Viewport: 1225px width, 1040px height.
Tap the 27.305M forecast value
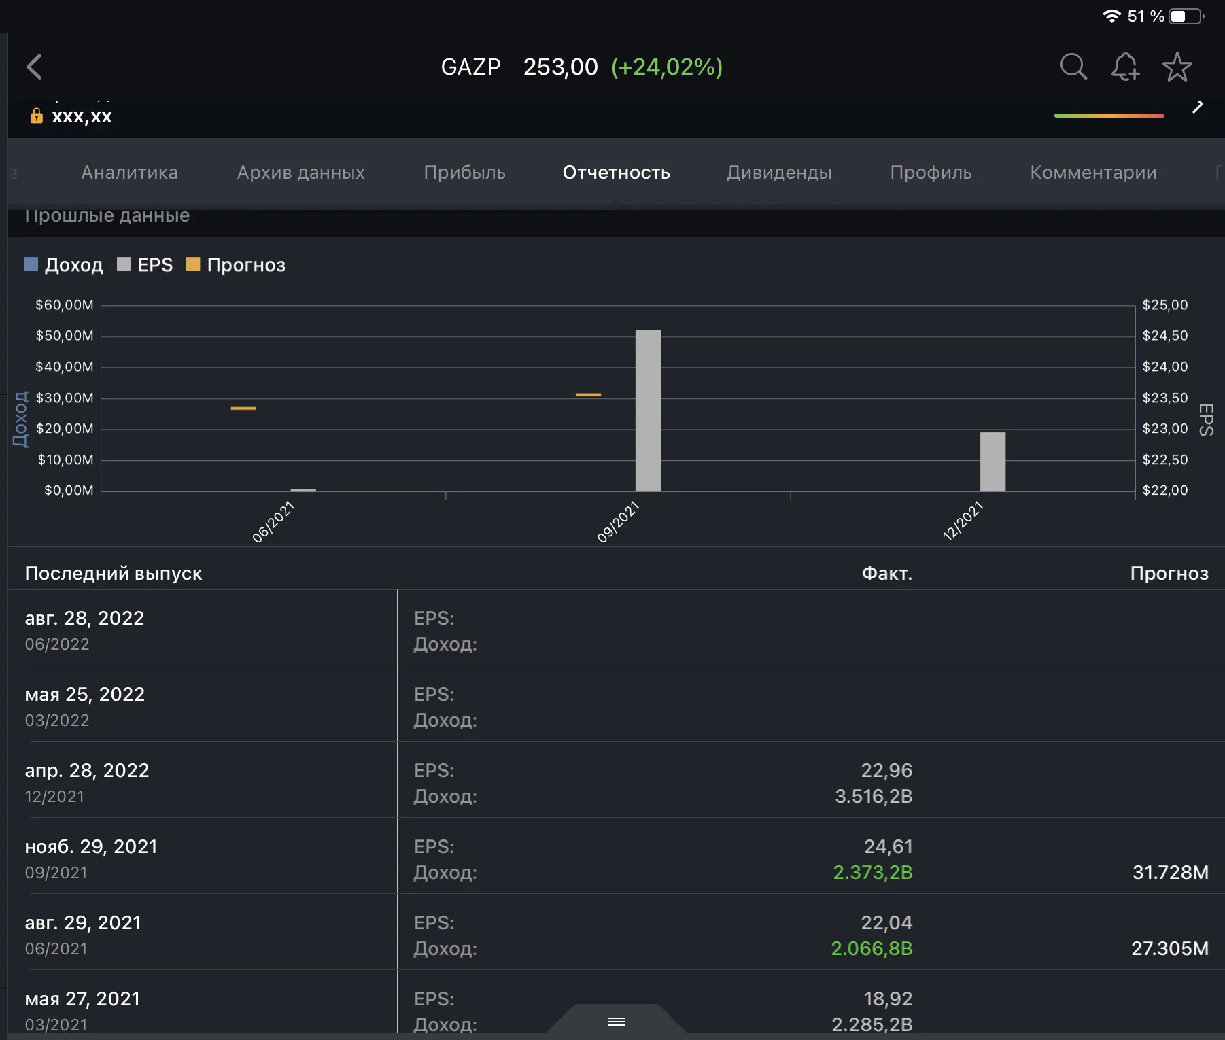coord(1170,948)
